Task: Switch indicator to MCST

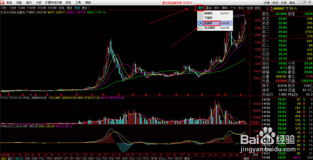Action: pyautogui.click(x=178, y=158)
